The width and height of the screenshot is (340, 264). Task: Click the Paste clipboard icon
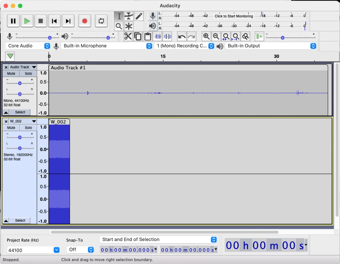148,36
